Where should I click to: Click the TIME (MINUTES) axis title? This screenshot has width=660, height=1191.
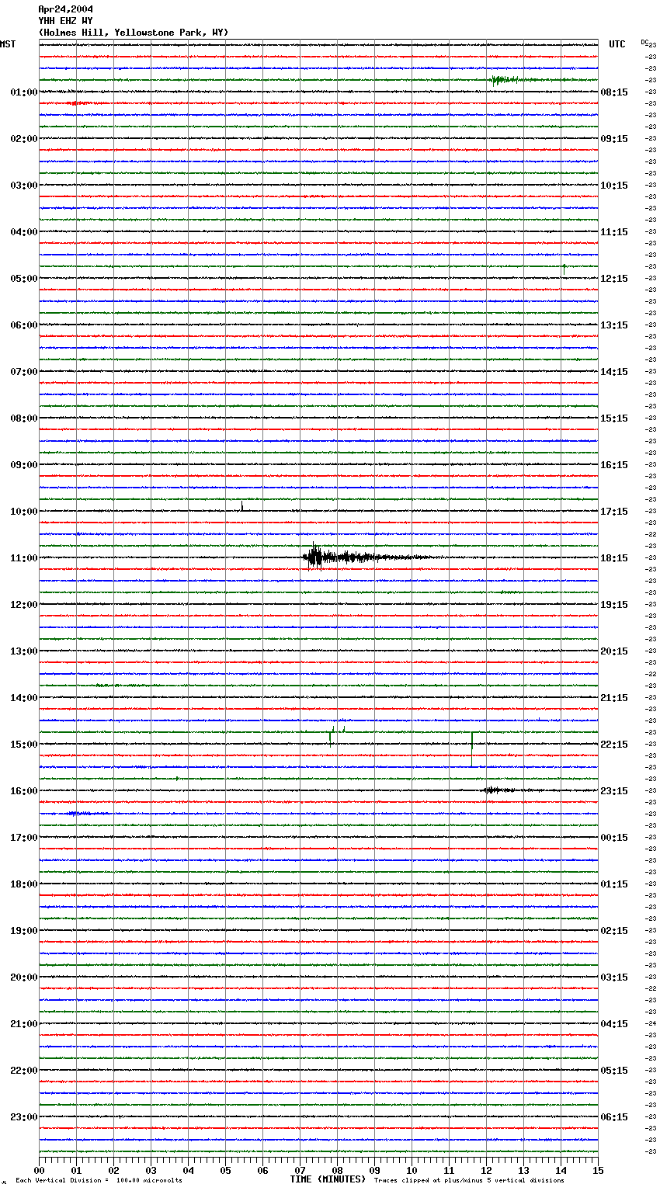tap(328, 1179)
